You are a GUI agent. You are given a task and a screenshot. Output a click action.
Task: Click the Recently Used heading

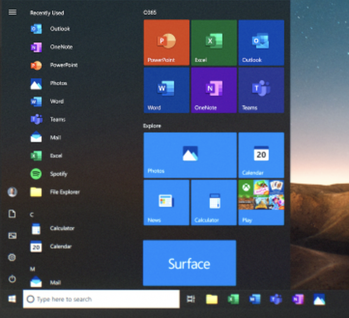coord(47,13)
